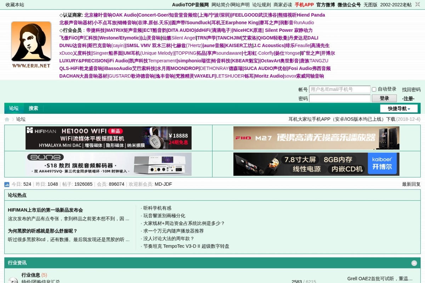425x283 pixels.
Task: Click DACHAN大昌音响器材 member link
Action: [x=83, y=76]
